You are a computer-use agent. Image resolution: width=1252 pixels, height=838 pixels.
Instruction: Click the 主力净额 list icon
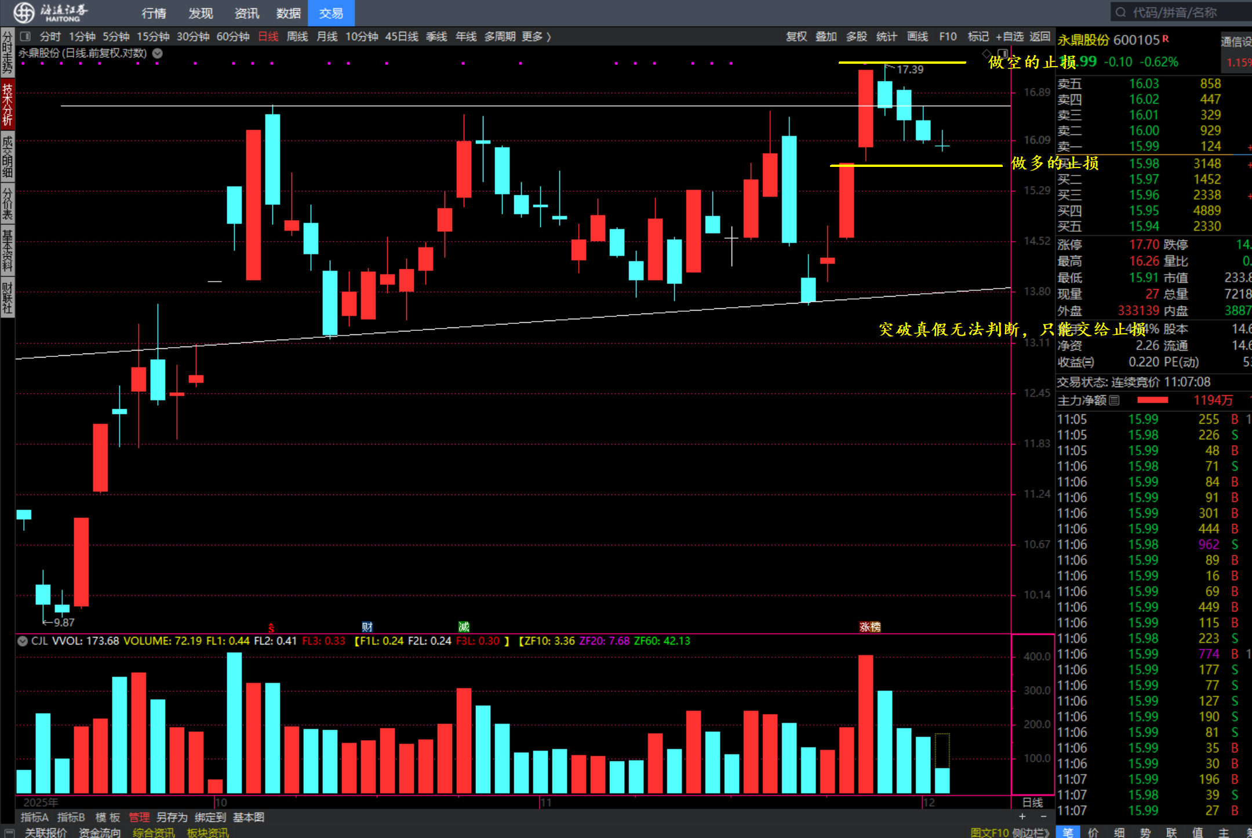(x=1114, y=400)
